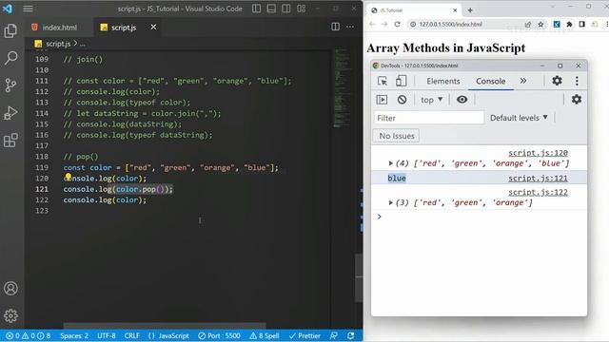Click errors and warnings status bar item
Image resolution: width=609 pixels, height=342 pixels.
[28, 335]
